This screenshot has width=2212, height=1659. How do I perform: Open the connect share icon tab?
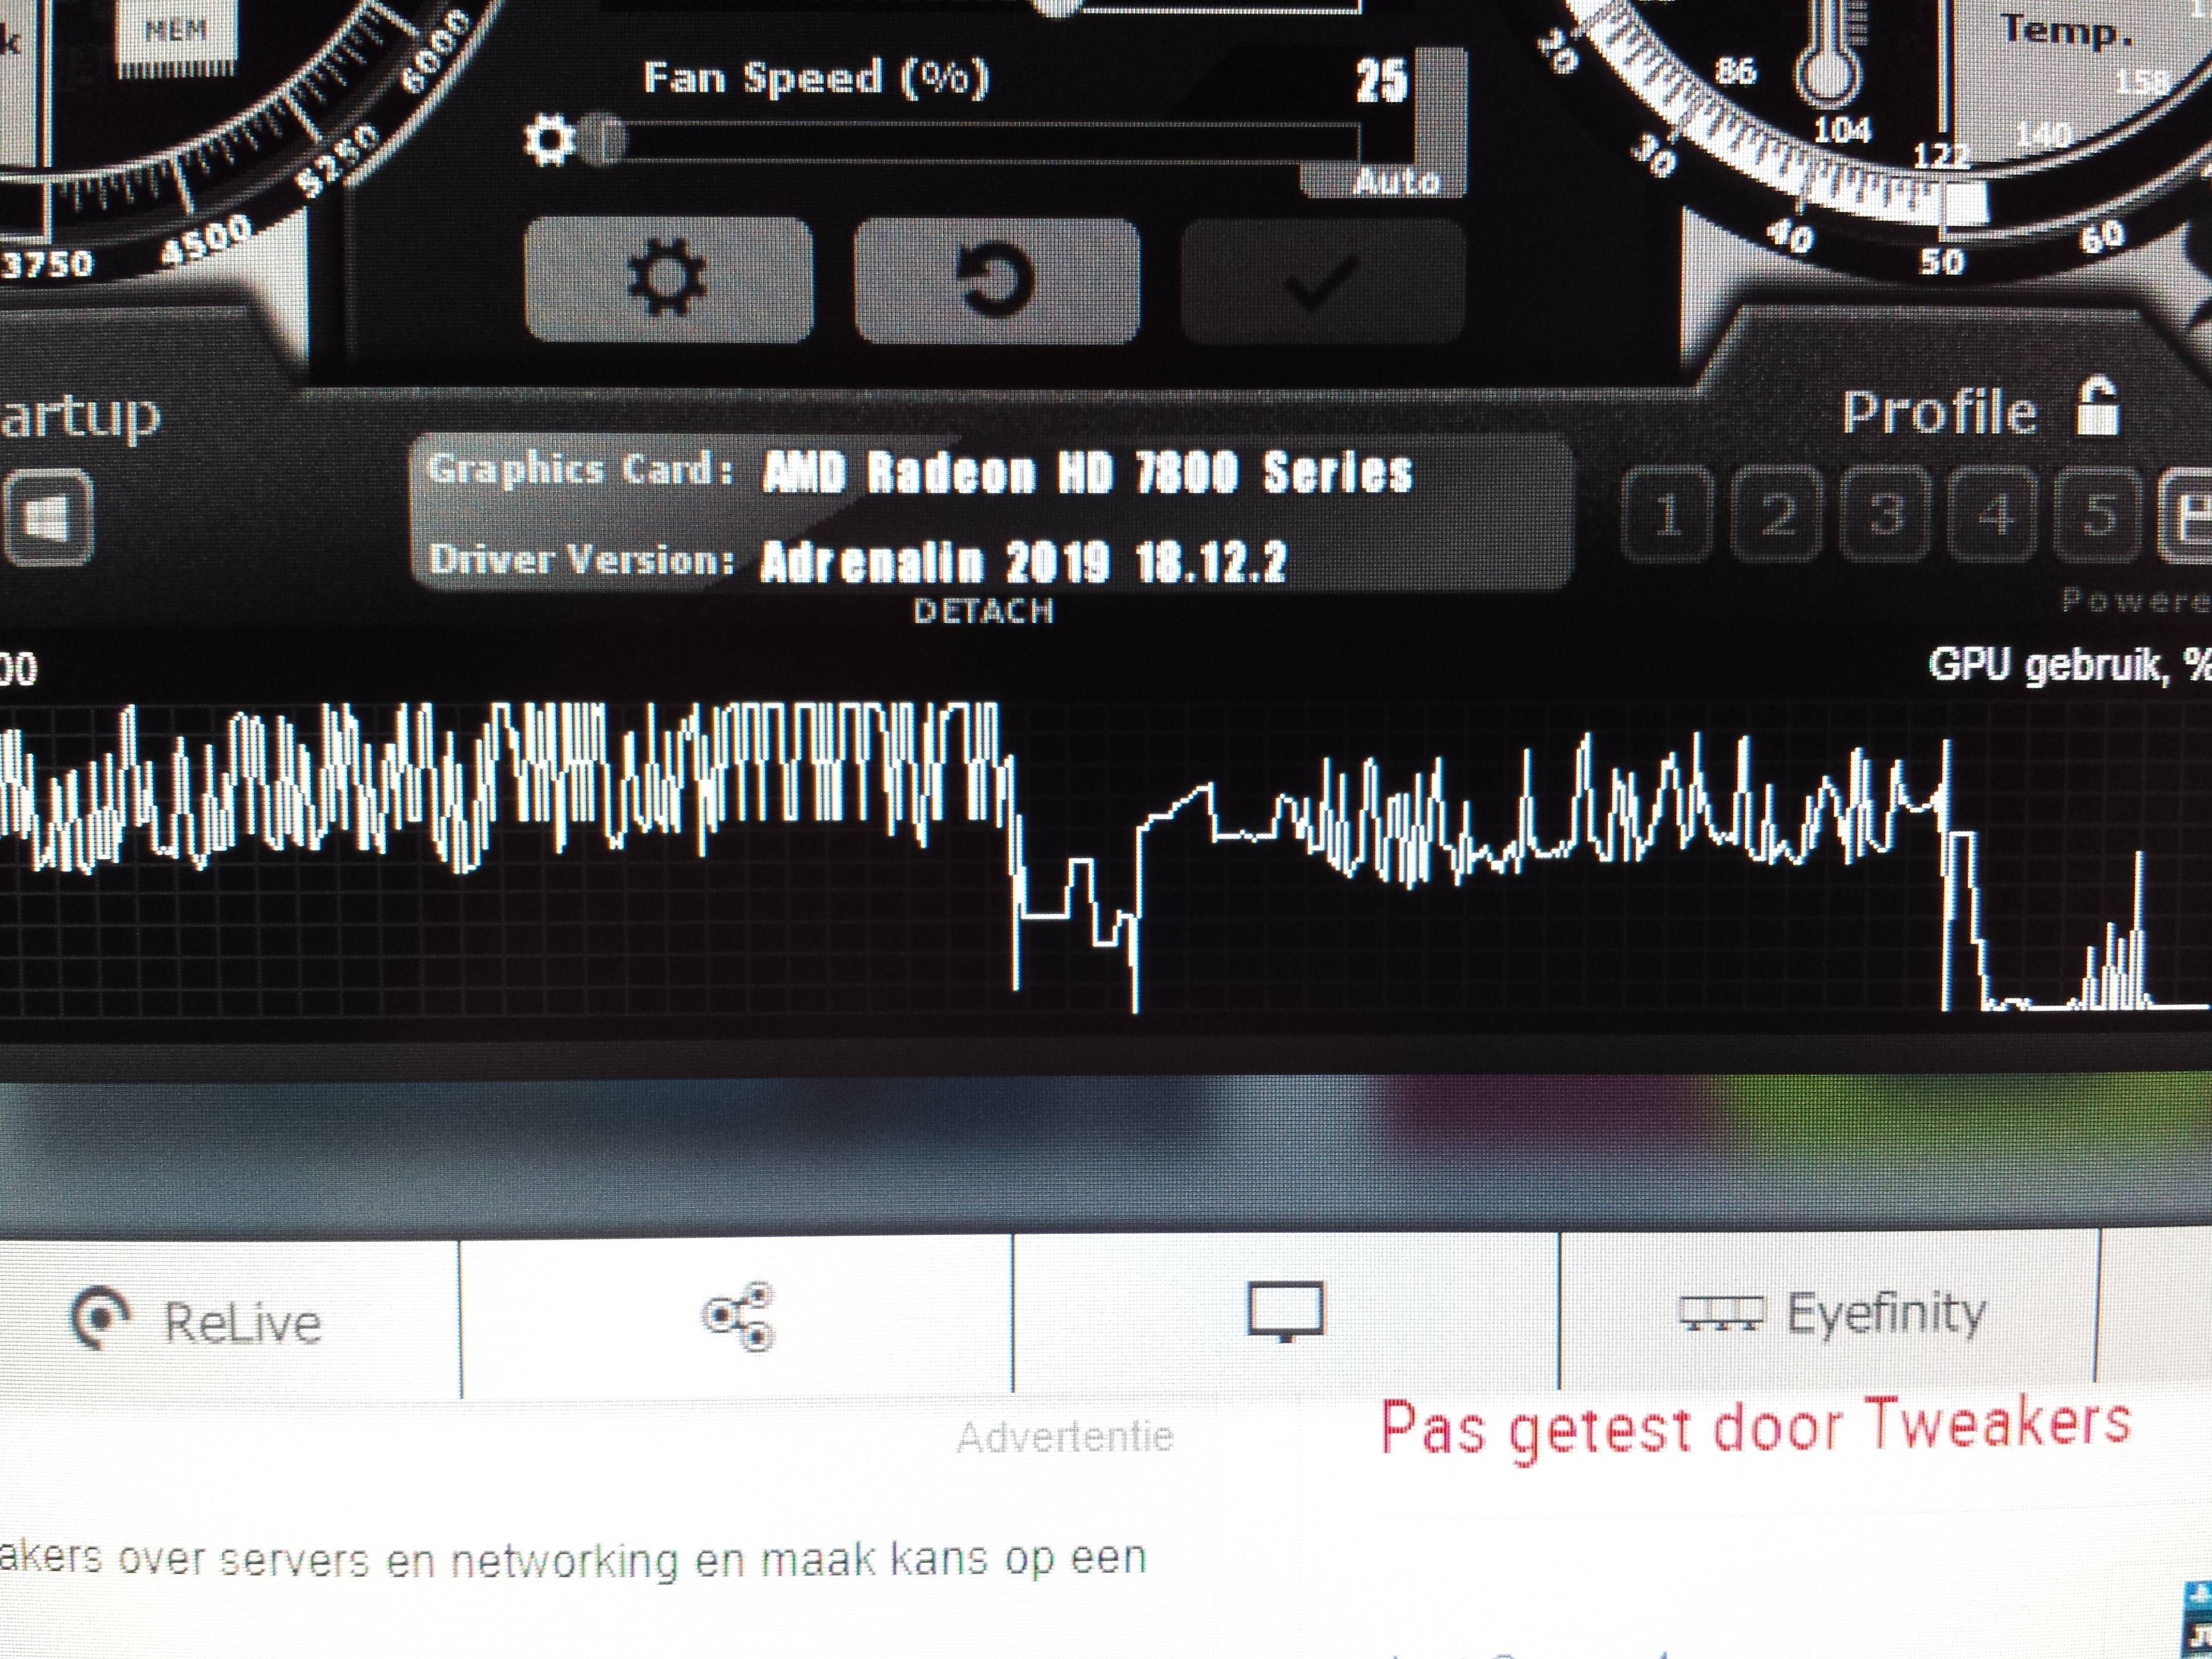click(738, 1316)
